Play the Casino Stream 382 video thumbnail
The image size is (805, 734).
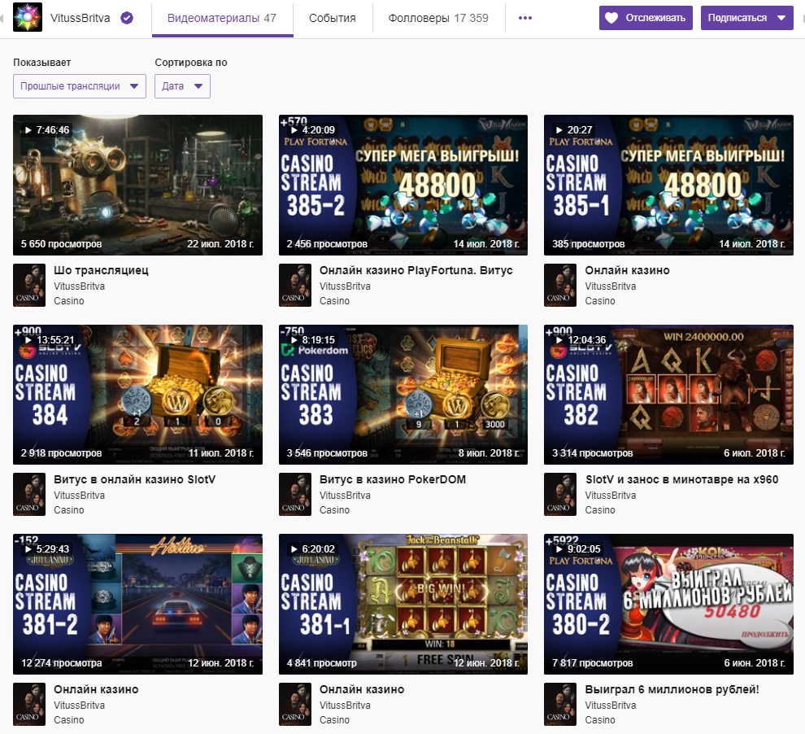pyautogui.click(x=668, y=395)
